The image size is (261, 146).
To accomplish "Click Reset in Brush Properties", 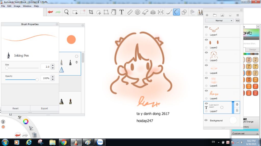I will click(x=16, y=108).
